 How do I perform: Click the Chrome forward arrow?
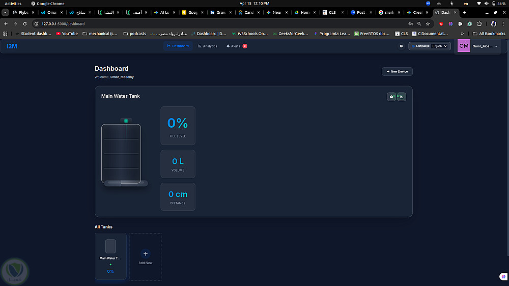(15, 24)
